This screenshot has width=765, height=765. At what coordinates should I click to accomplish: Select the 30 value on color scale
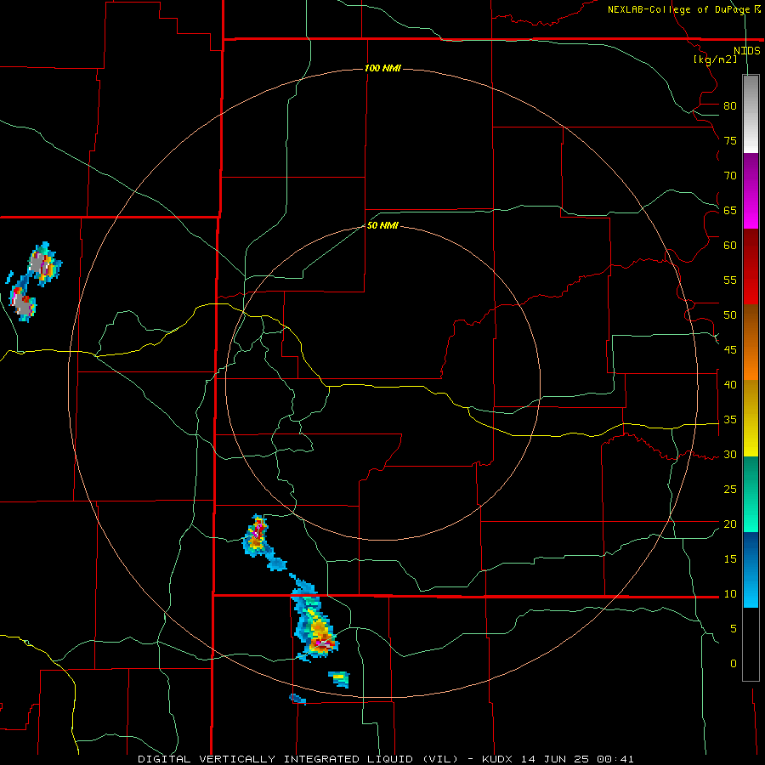tap(730, 455)
